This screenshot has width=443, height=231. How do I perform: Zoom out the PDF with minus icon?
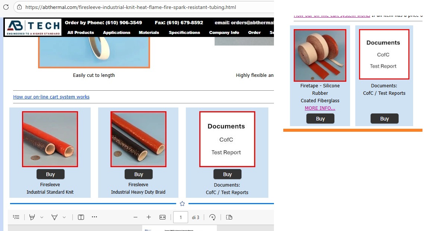135,217
